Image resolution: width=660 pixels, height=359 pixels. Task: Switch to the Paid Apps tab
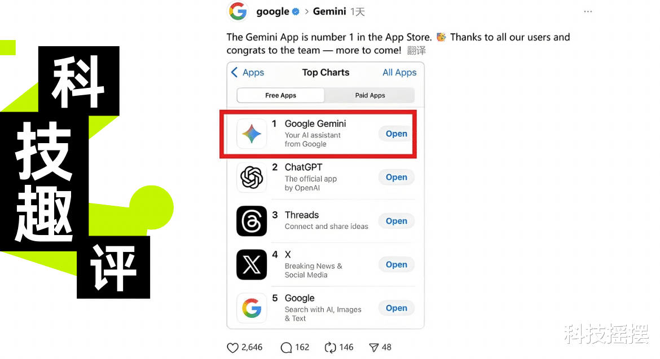pos(370,95)
